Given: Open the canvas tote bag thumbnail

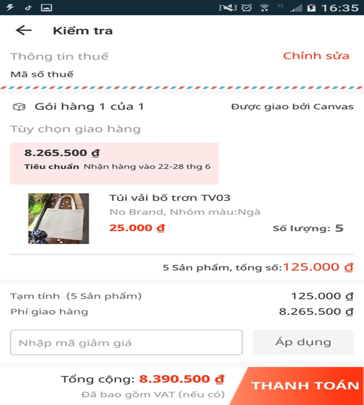Looking at the screenshot, I should click(x=59, y=219).
